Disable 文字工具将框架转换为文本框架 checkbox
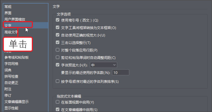This screenshot has height=112, width=212. point(58,28)
